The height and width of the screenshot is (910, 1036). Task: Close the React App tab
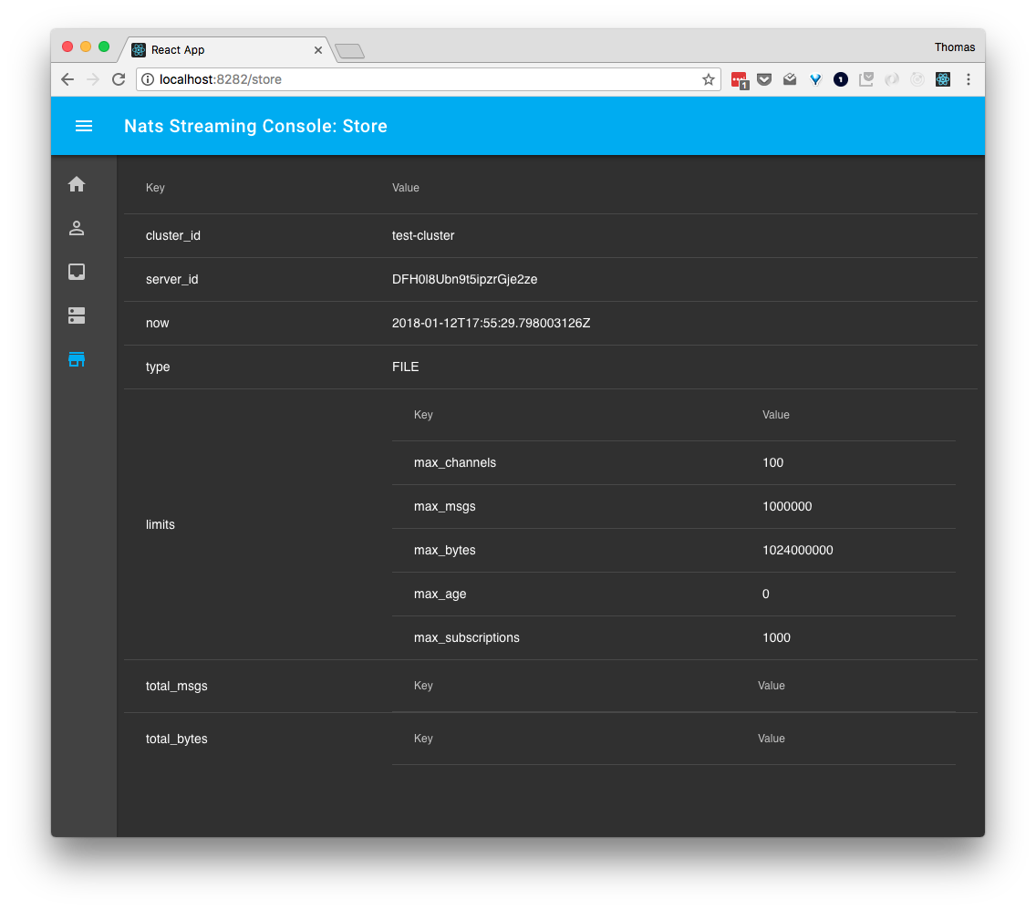click(317, 50)
